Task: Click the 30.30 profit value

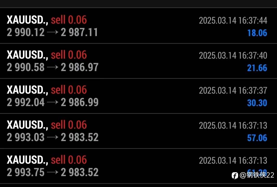Action: (257, 103)
